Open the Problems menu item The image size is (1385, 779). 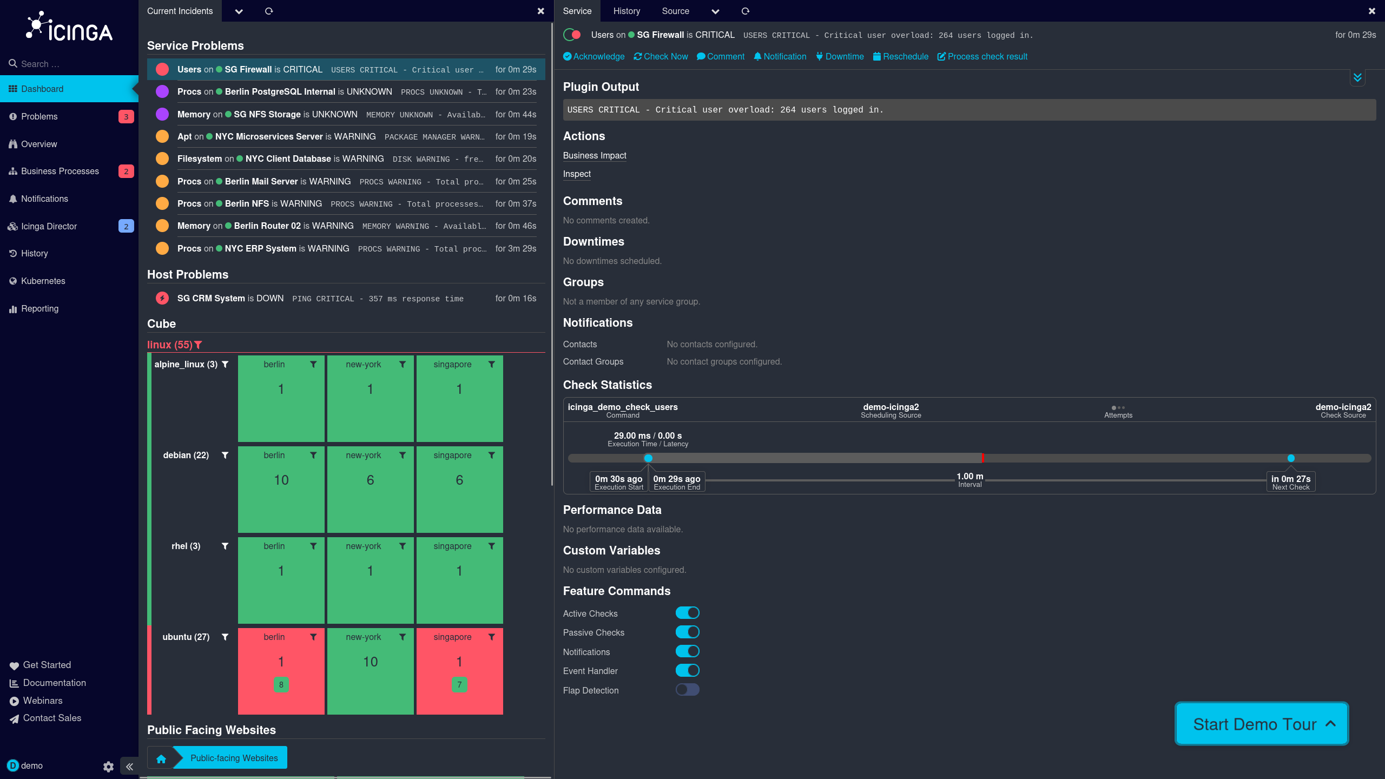tap(69, 116)
